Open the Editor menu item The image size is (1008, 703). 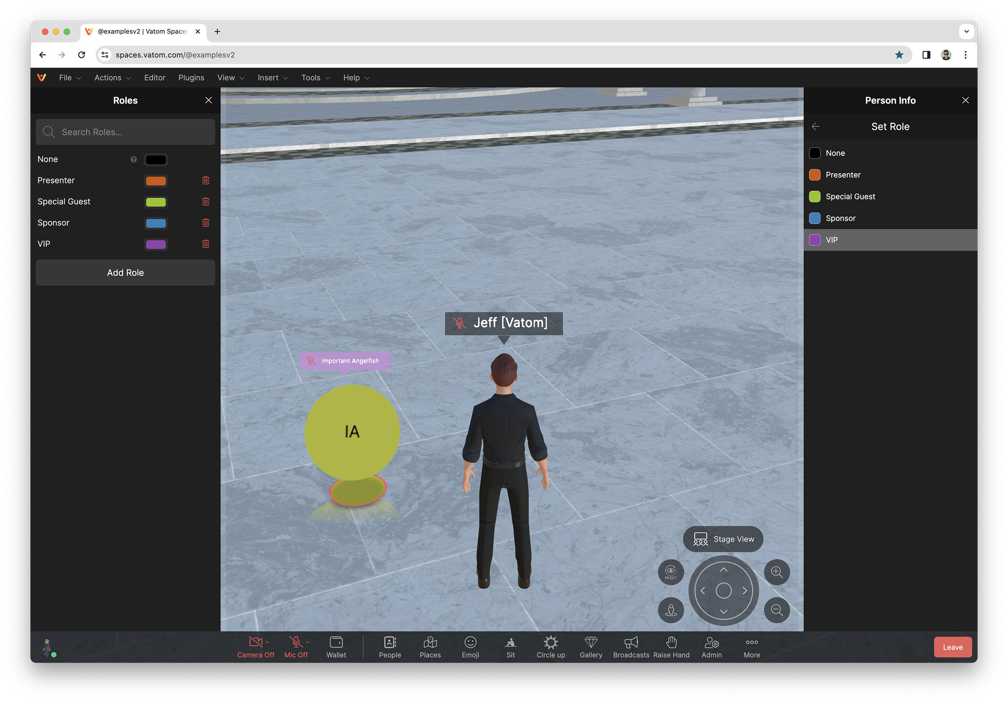click(x=154, y=77)
